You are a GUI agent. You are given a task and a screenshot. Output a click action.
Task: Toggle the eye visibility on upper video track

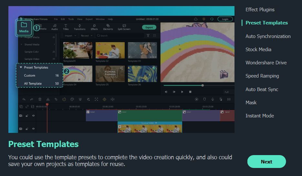point(33,116)
